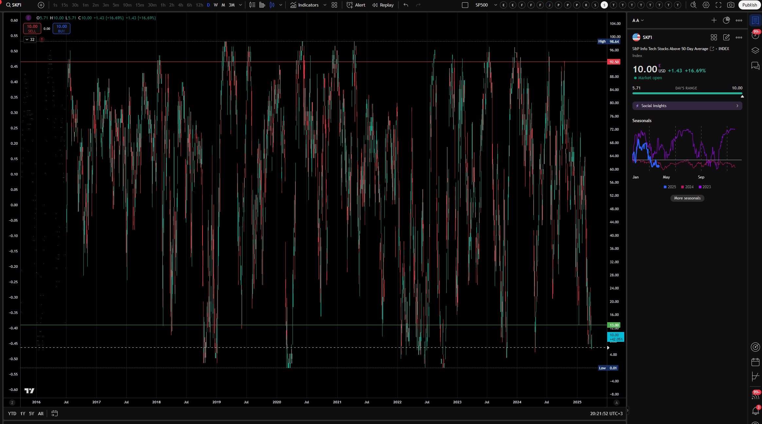Screen dimensions: 762x424
Task: Open SP500 layout name dropdown
Action: coord(495,5)
